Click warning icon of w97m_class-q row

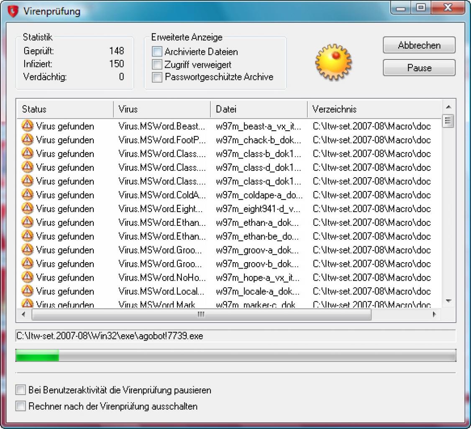tap(27, 181)
